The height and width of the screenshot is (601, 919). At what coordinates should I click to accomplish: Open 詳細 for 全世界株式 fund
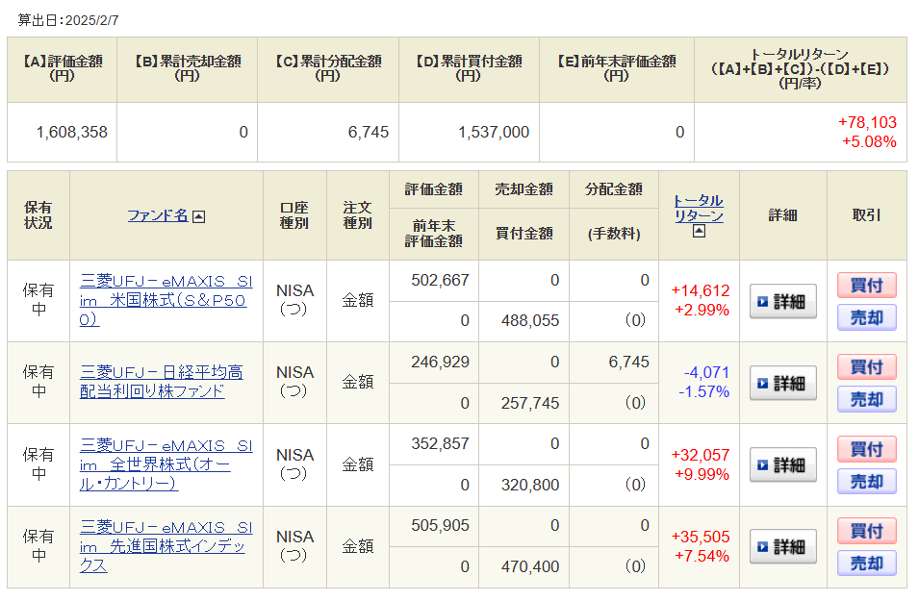783,465
